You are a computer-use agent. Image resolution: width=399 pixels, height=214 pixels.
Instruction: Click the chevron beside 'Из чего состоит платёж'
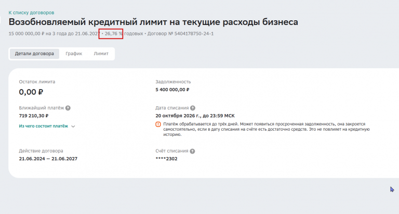pos(73,127)
